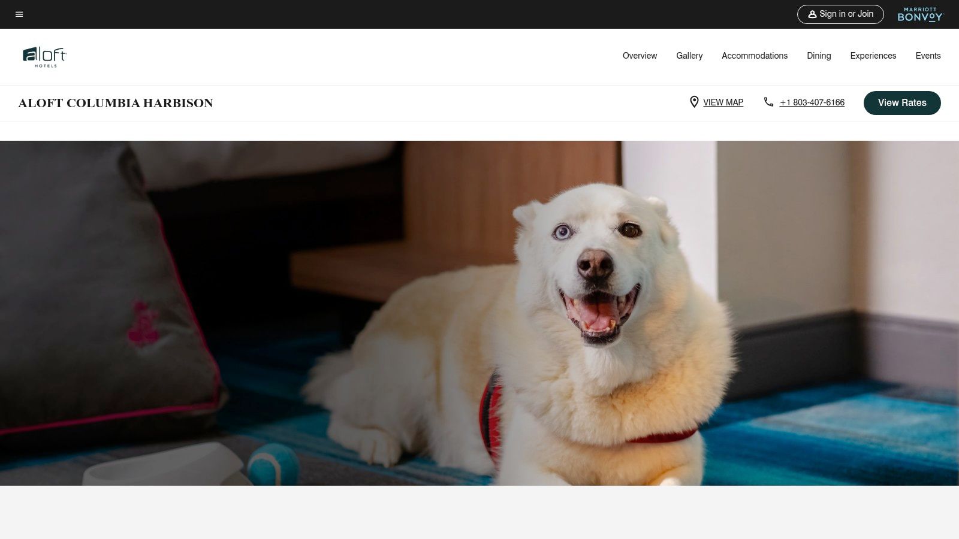
Task: Click the Aloft Hotels logo
Action: 45,57
